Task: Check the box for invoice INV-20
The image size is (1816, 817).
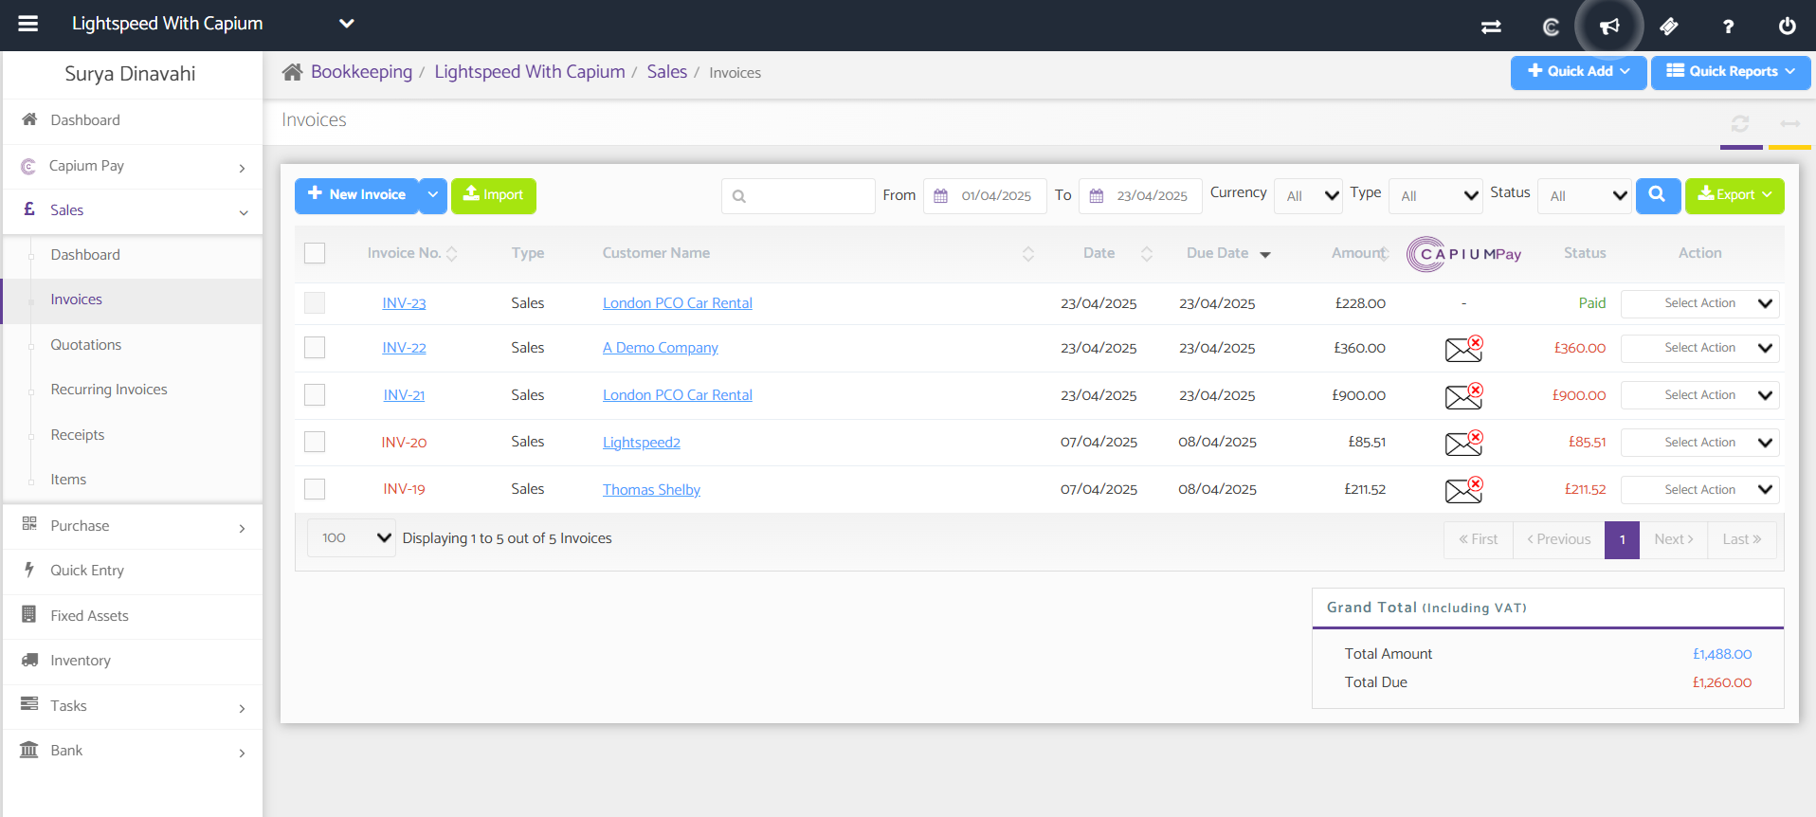Action: 315,443
